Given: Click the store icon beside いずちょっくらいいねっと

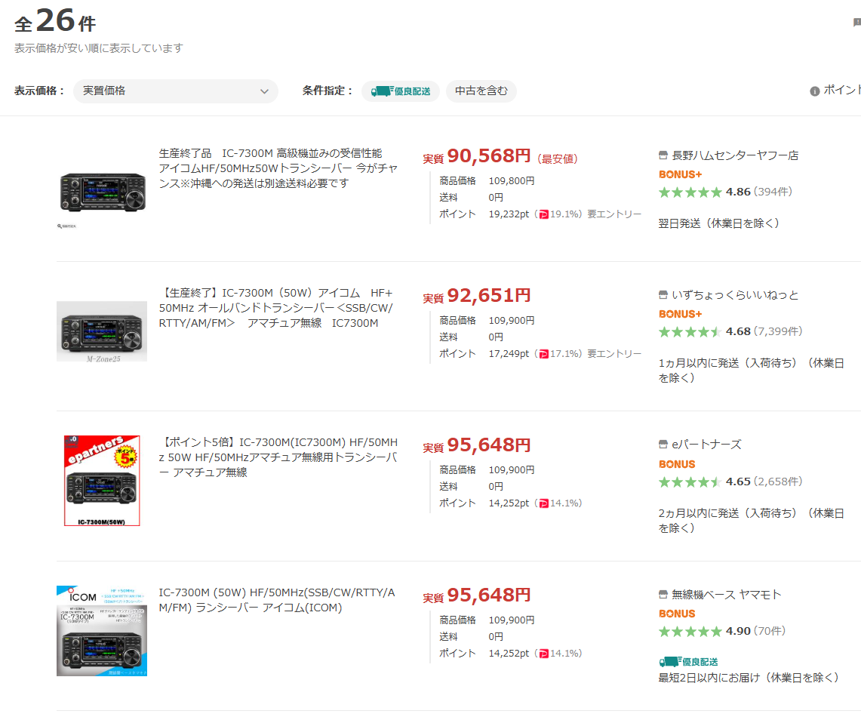Looking at the screenshot, I should click(663, 295).
